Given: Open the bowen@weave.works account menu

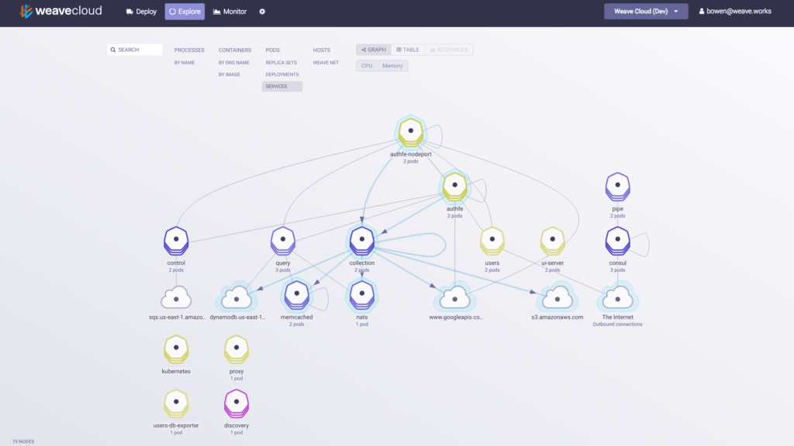Looking at the screenshot, I should pos(735,11).
